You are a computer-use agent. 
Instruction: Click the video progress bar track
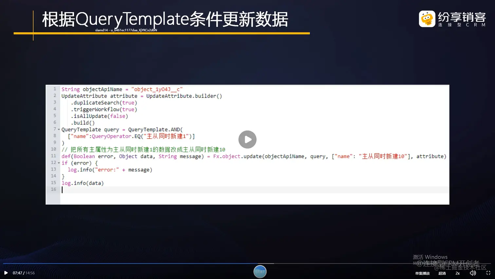click(247, 263)
